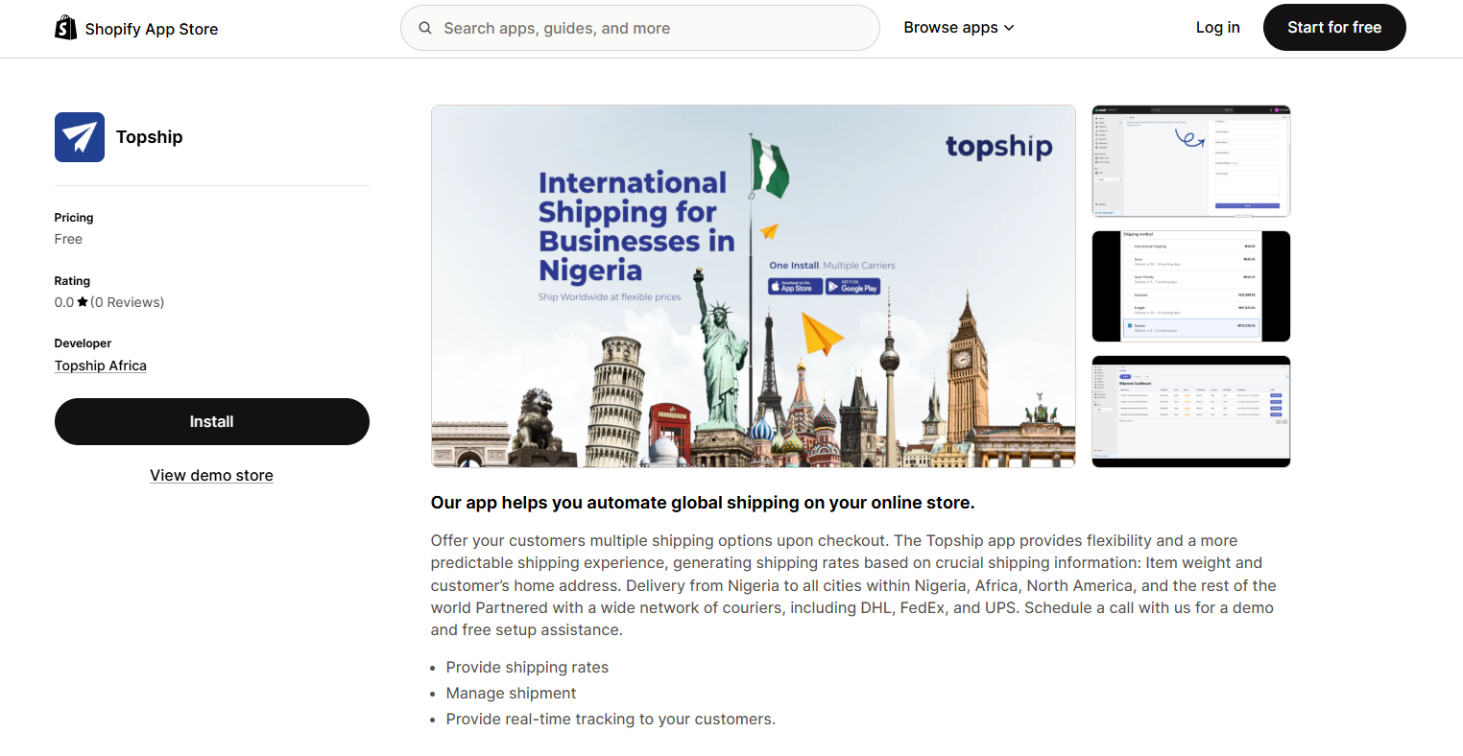This screenshot has width=1463, height=756.
Task: Click the Shopify bag logo icon
Action: [x=65, y=28]
